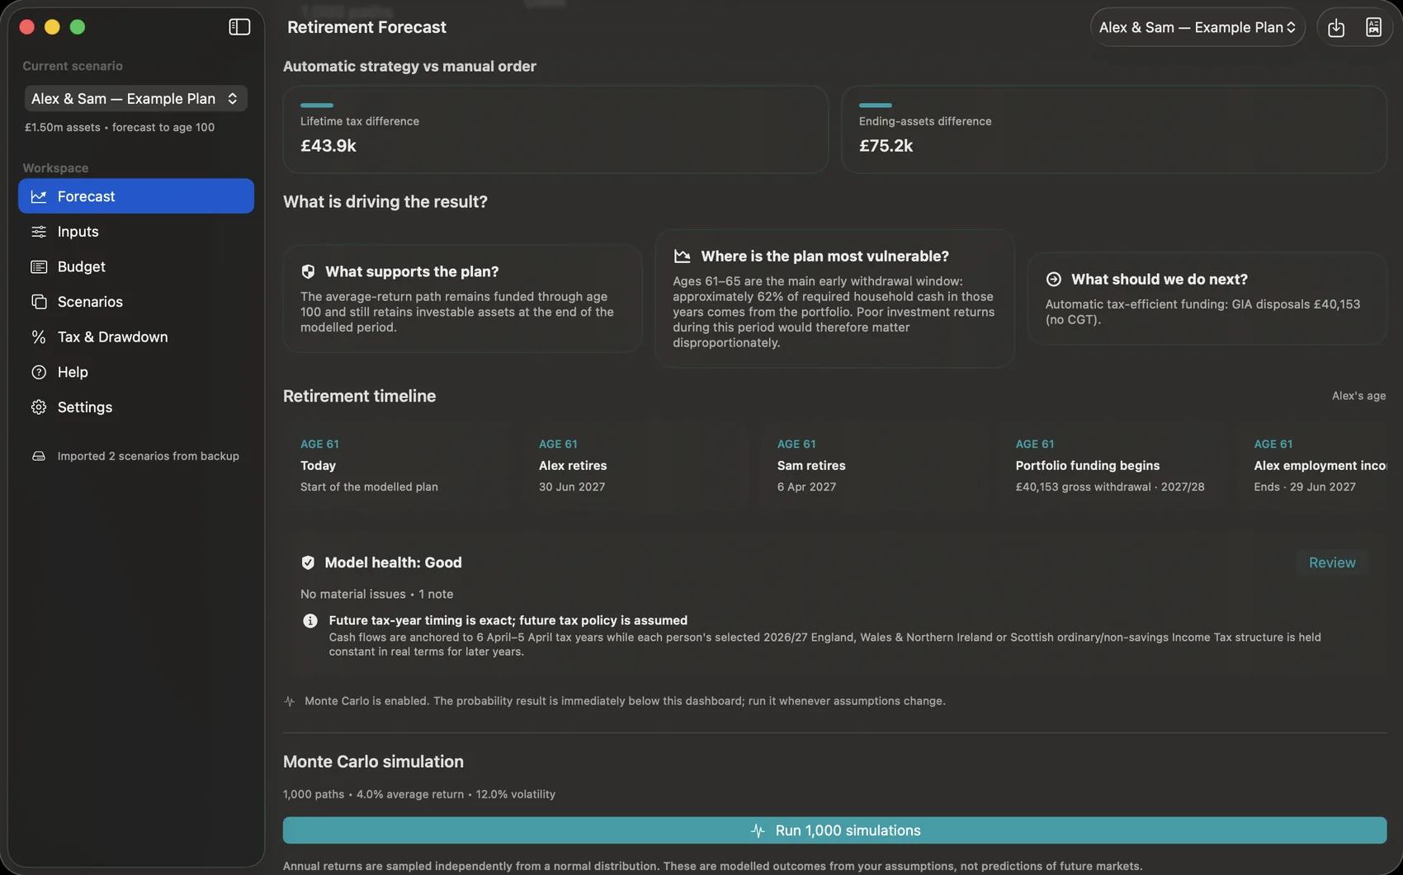Click the Budget list icon
Viewport: 1403px width, 875px height.
click(39, 267)
